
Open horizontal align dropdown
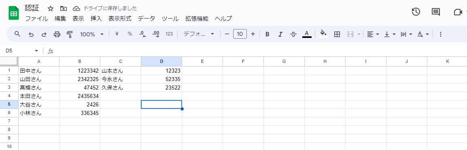pos(373,34)
